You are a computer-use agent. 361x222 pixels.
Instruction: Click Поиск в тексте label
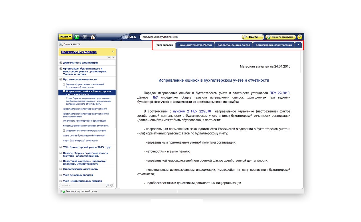click(72, 44)
